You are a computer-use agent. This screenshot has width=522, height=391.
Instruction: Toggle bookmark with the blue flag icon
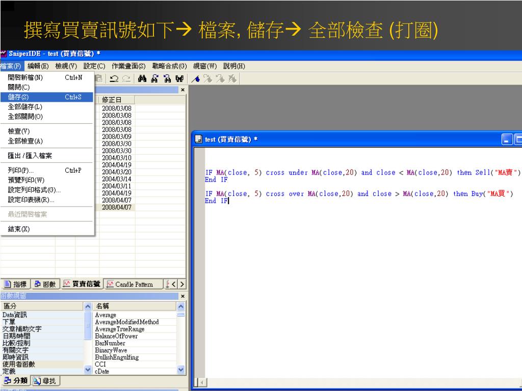[196, 79]
